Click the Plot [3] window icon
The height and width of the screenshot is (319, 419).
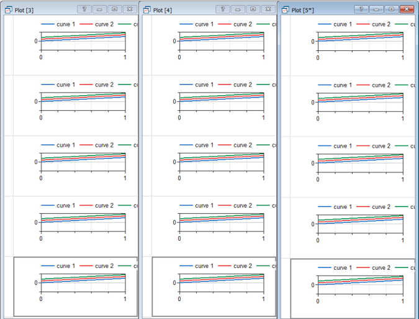click(x=9, y=10)
